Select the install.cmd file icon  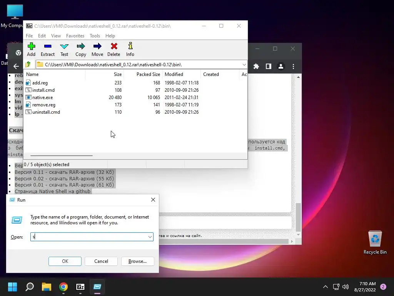tap(28, 90)
